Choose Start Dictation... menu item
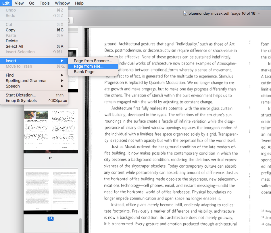The height and width of the screenshot is (233, 271). pyautogui.click(x=34, y=95)
